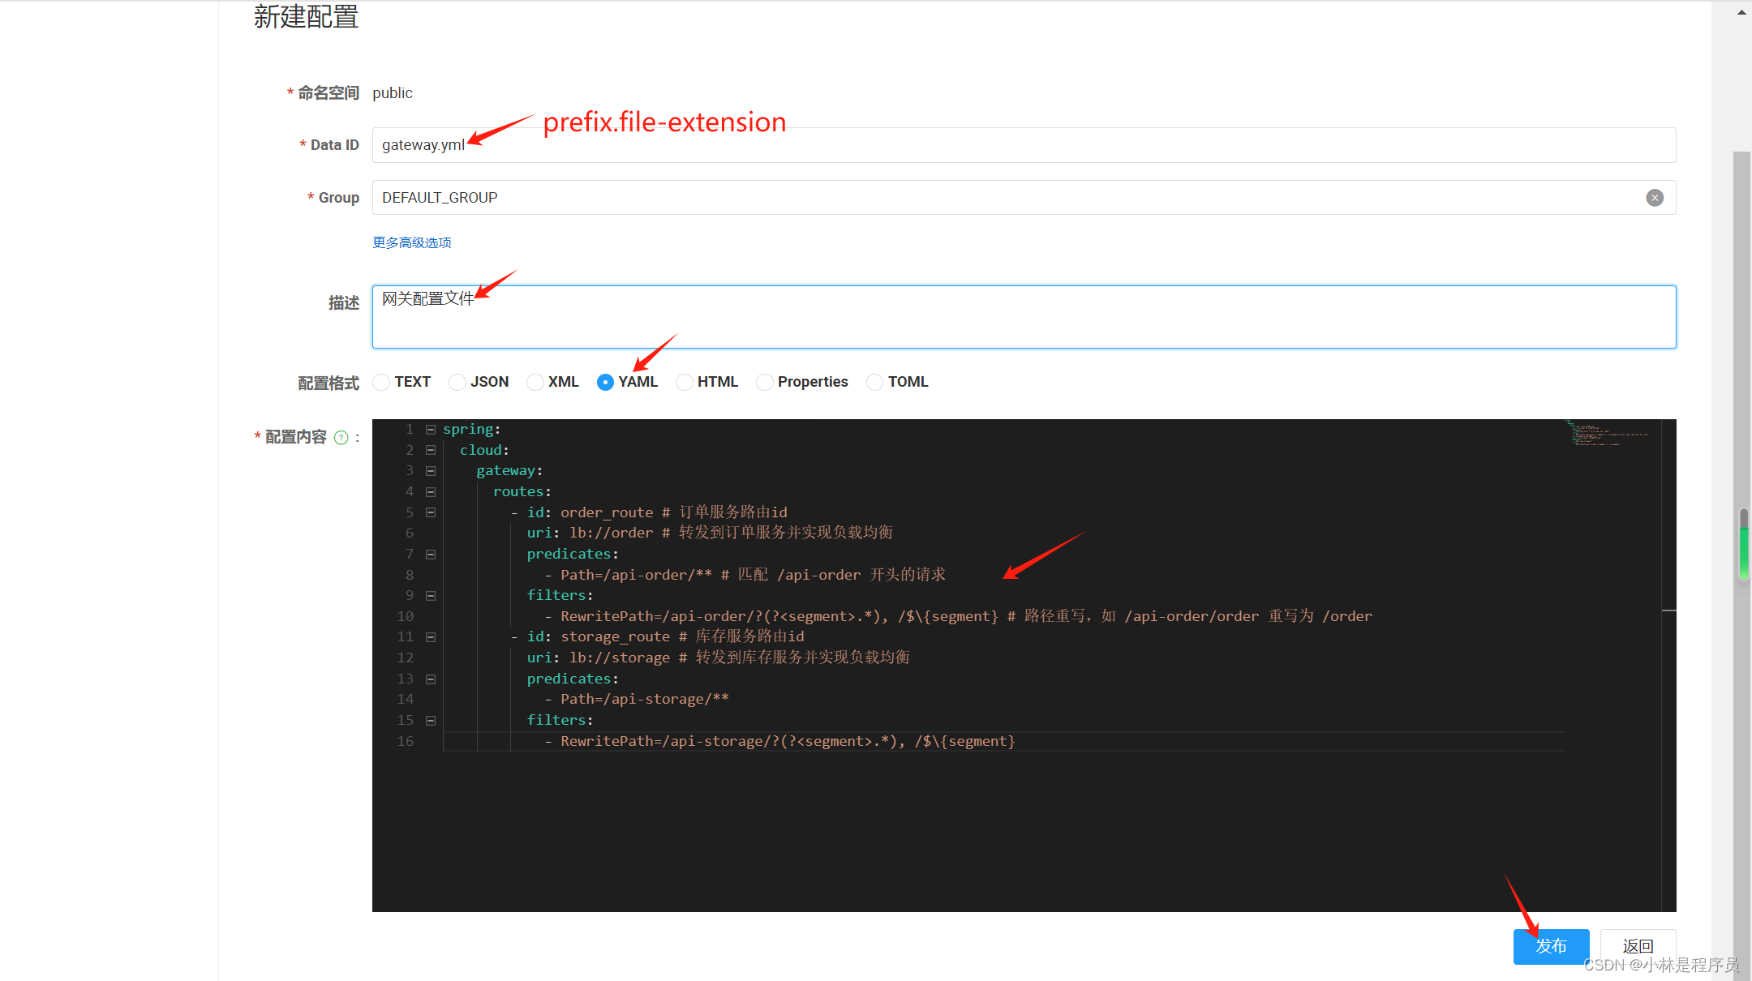Collapse the order_route item on line 5

click(x=431, y=512)
